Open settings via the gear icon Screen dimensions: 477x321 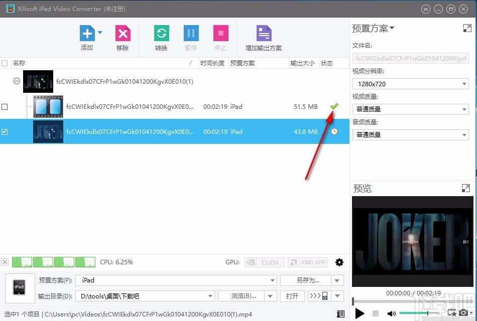coord(339,262)
